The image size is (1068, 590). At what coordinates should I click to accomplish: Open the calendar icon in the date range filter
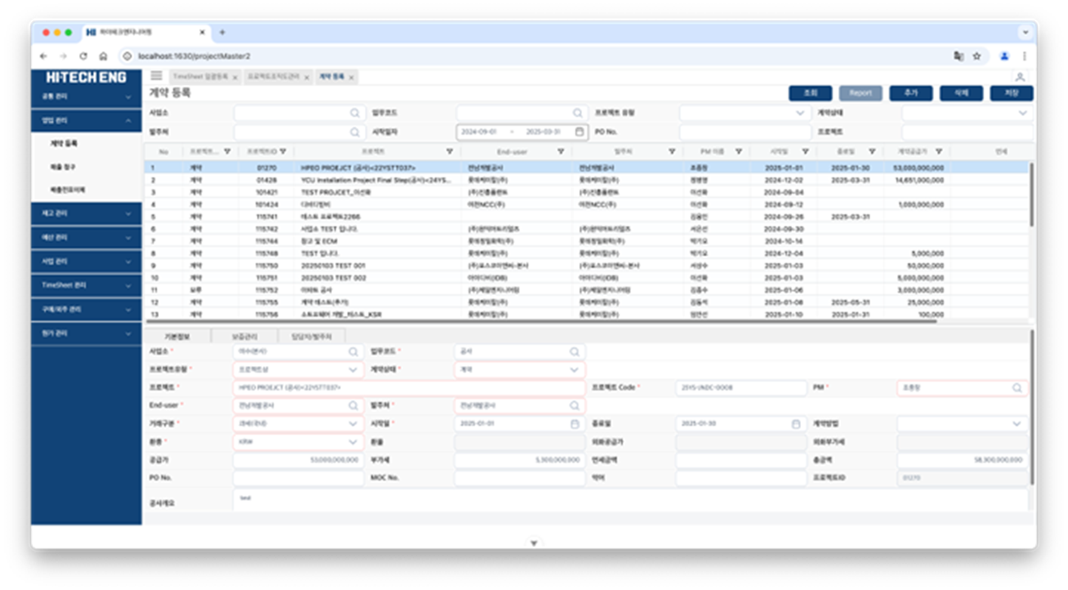click(x=579, y=132)
